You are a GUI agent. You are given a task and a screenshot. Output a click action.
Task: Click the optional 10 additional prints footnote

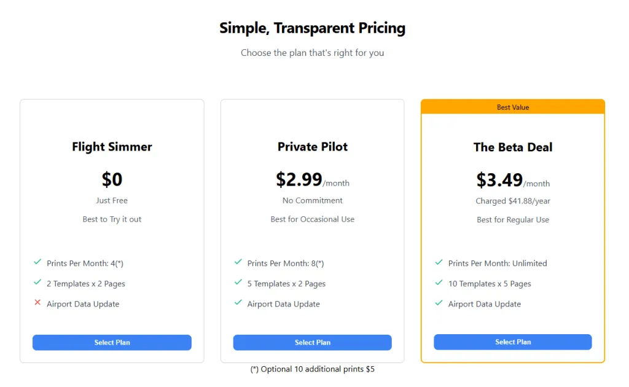[312, 369]
